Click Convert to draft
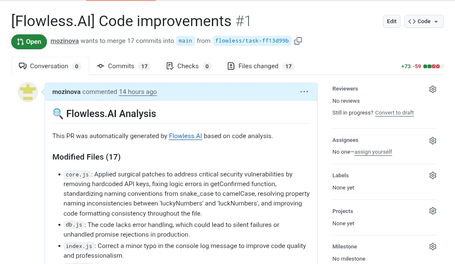 394,112
